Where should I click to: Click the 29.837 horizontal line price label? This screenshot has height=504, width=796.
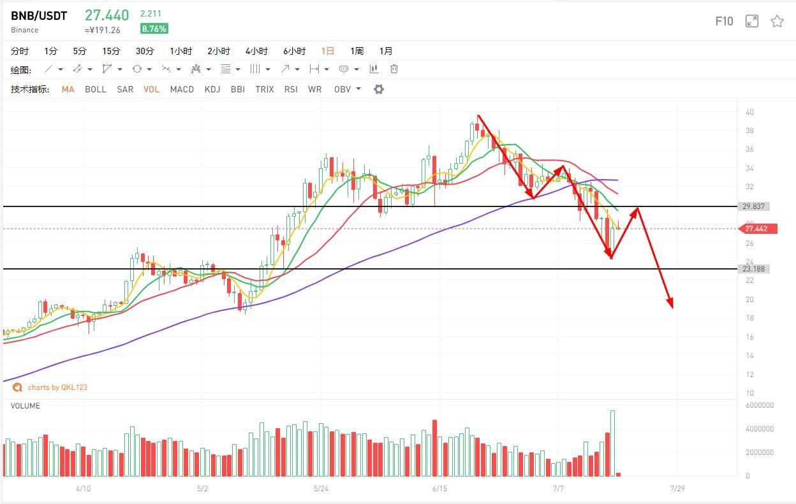[x=755, y=206]
